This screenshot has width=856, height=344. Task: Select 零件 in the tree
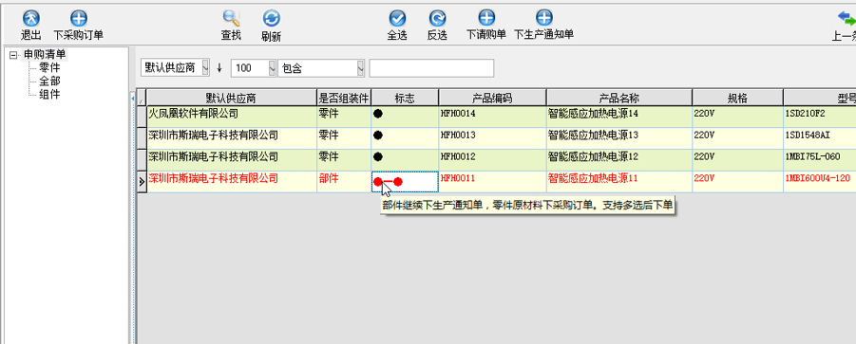(49, 68)
